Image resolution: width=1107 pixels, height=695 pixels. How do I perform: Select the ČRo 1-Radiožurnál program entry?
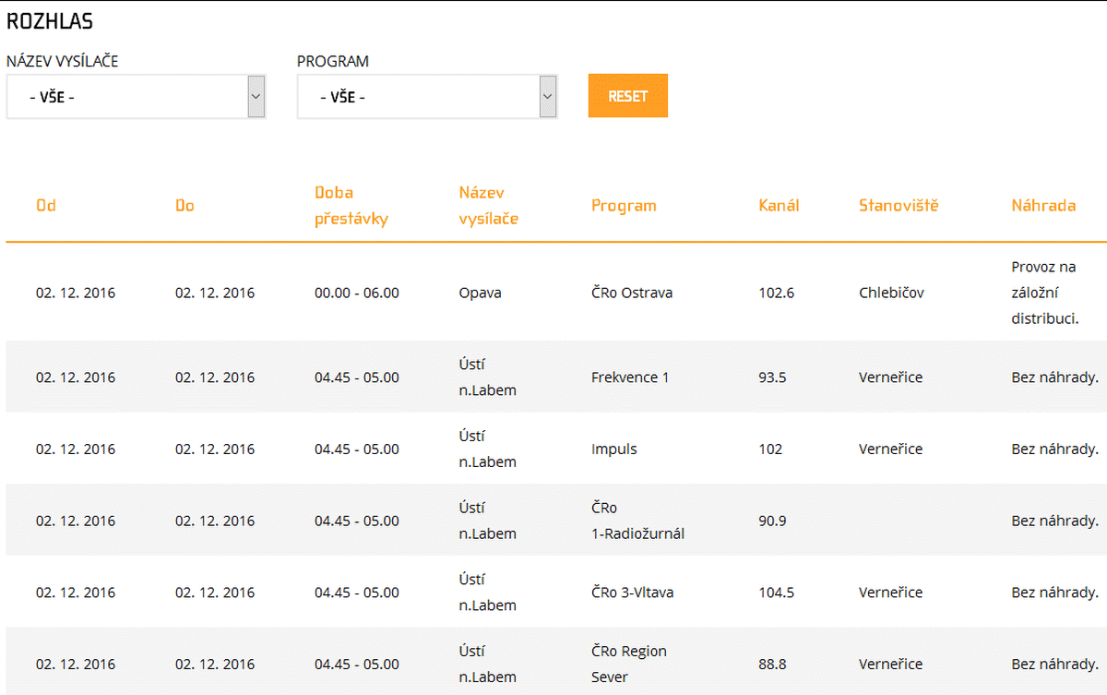637,521
